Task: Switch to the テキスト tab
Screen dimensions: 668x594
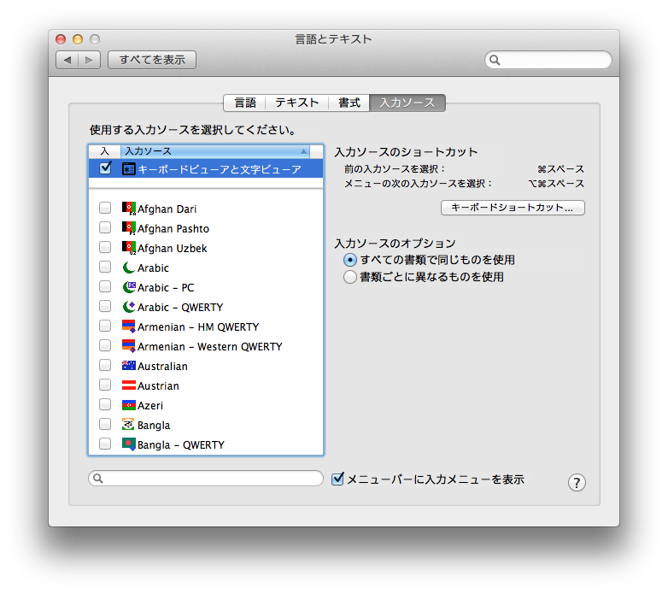Action: click(x=297, y=103)
